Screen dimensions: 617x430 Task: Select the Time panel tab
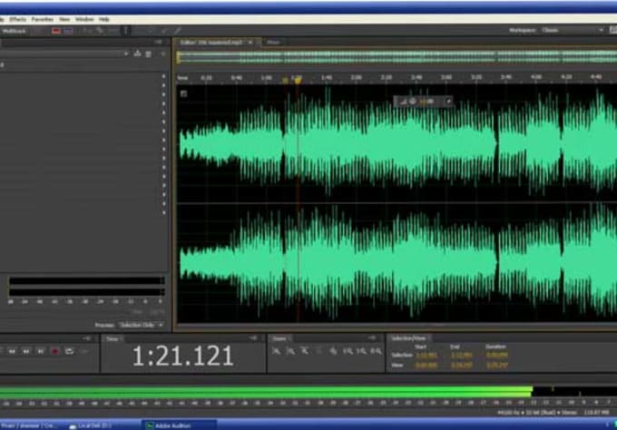click(113, 339)
